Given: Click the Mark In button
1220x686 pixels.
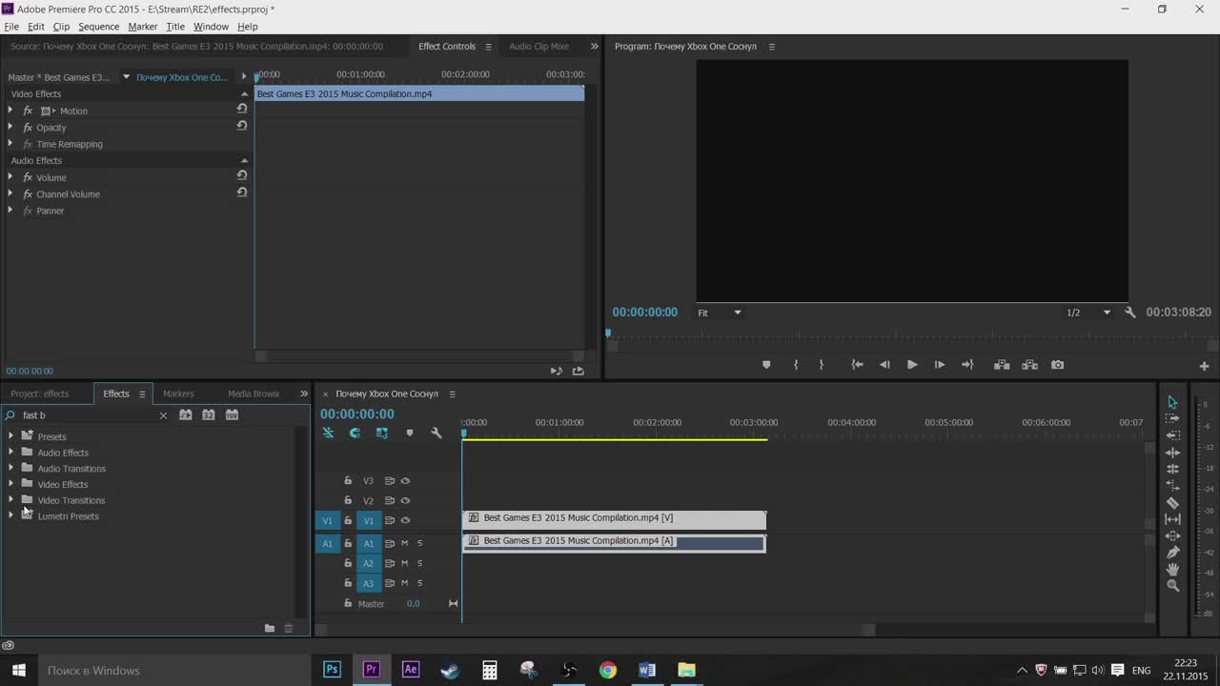Looking at the screenshot, I should pyautogui.click(x=796, y=365).
